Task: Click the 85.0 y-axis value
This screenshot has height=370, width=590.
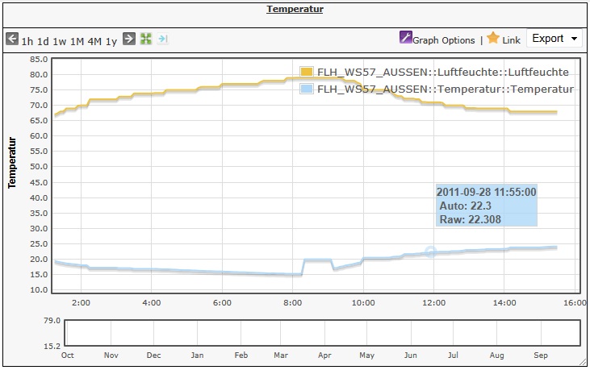Action: pyautogui.click(x=39, y=59)
